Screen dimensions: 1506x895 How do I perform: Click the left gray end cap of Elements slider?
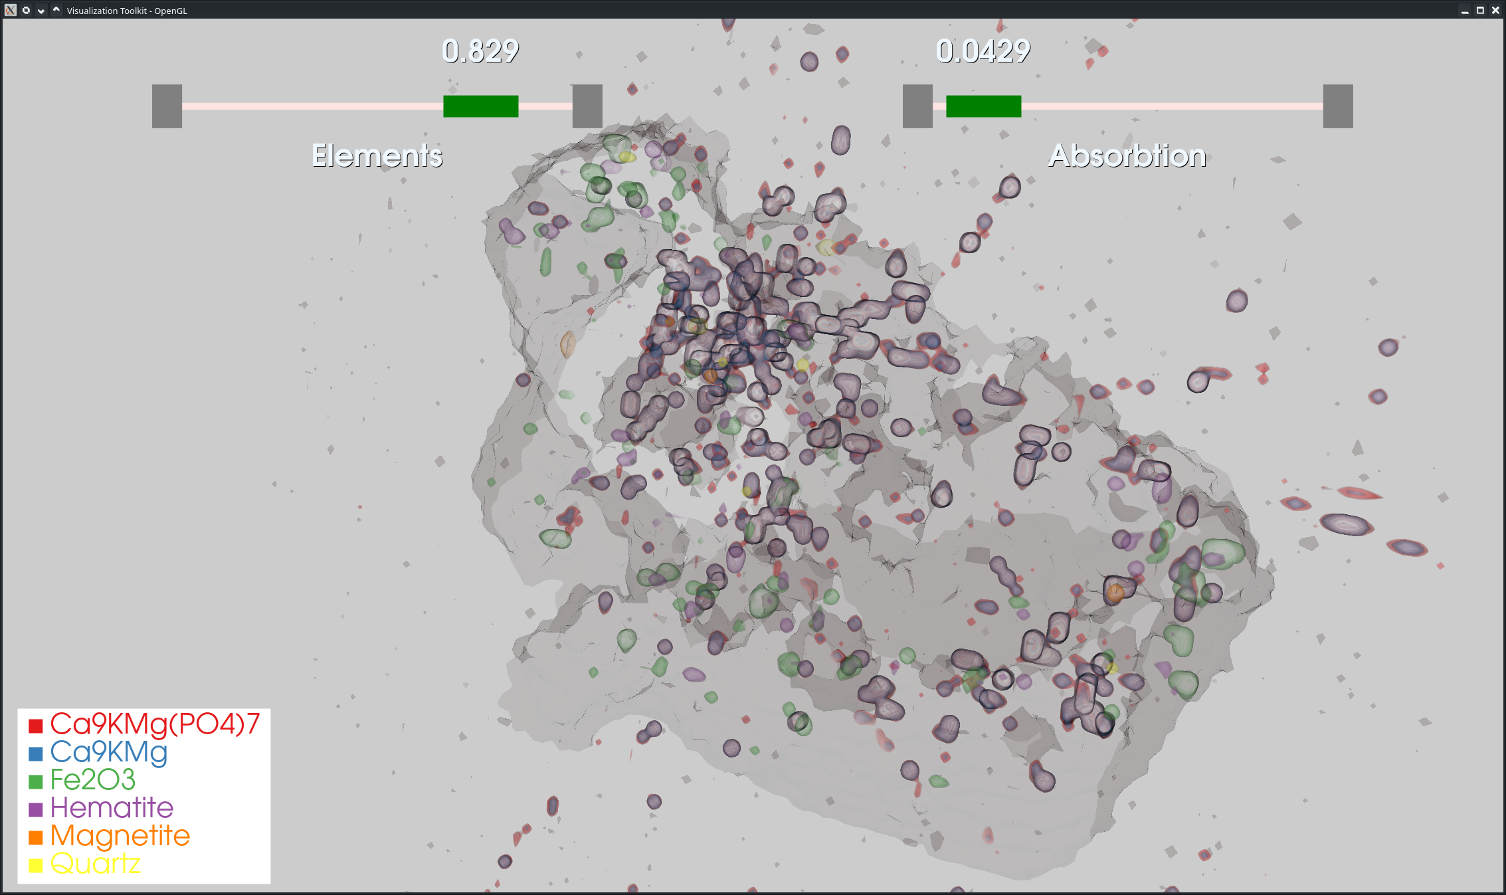(x=167, y=106)
